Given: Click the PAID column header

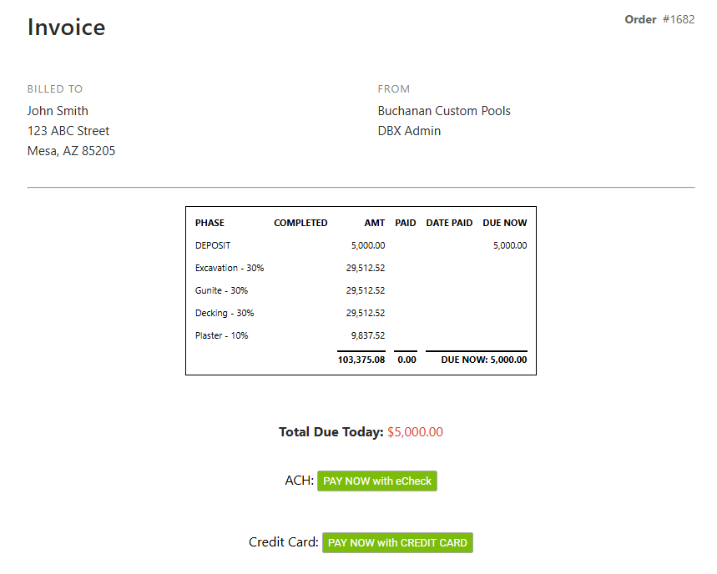Looking at the screenshot, I should 406,223.
